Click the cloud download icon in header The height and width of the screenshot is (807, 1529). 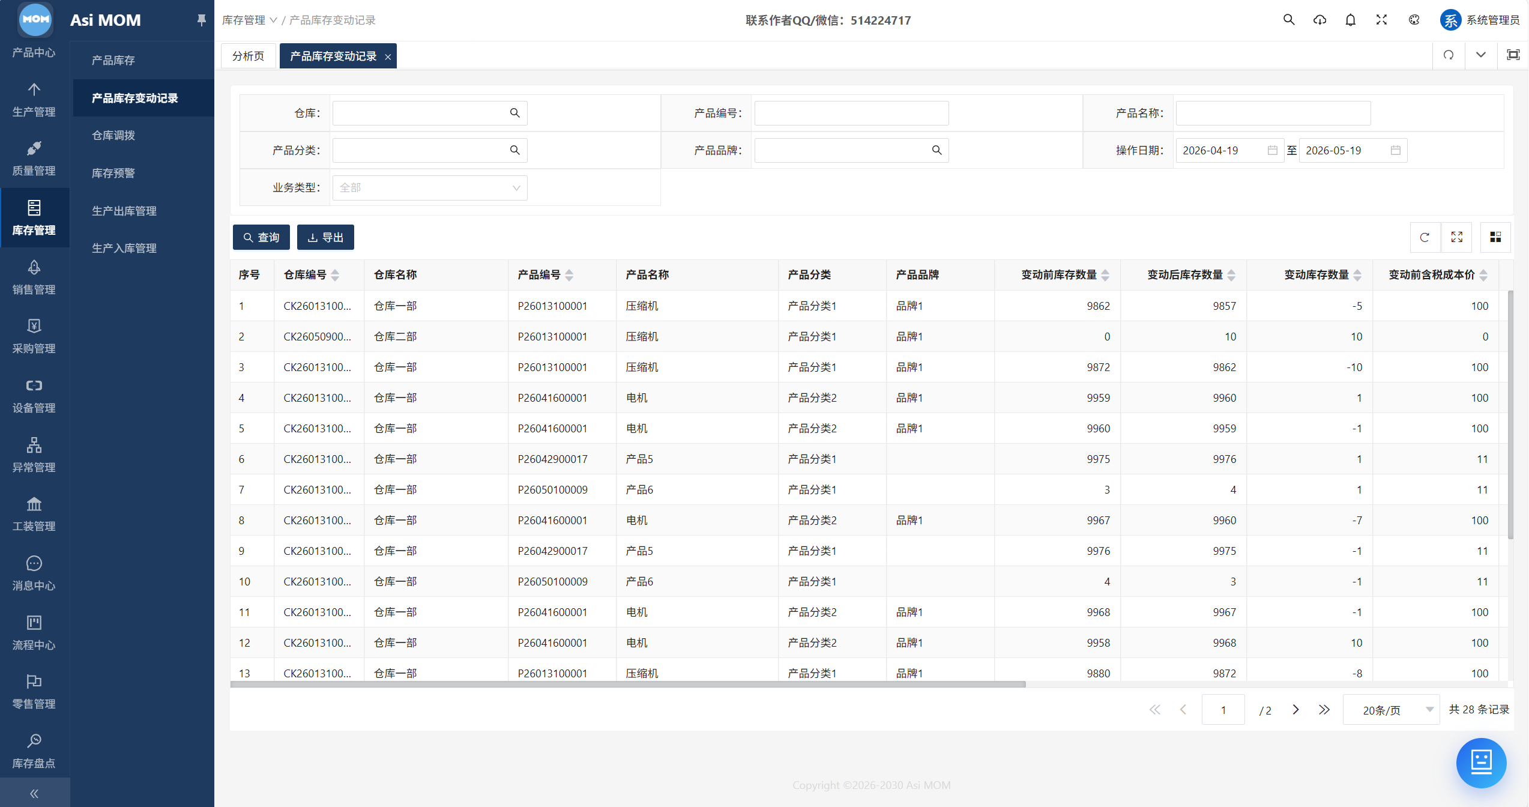point(1319,20)
